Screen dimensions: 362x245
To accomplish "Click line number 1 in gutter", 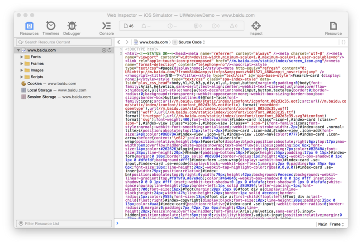I will 121,49.
